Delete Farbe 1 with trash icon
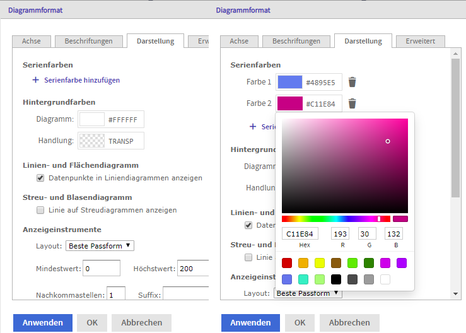Viewport: 466px width, 333px height. coord(352,82)
